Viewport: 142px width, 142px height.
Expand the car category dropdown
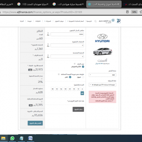(x=103, y=85)
